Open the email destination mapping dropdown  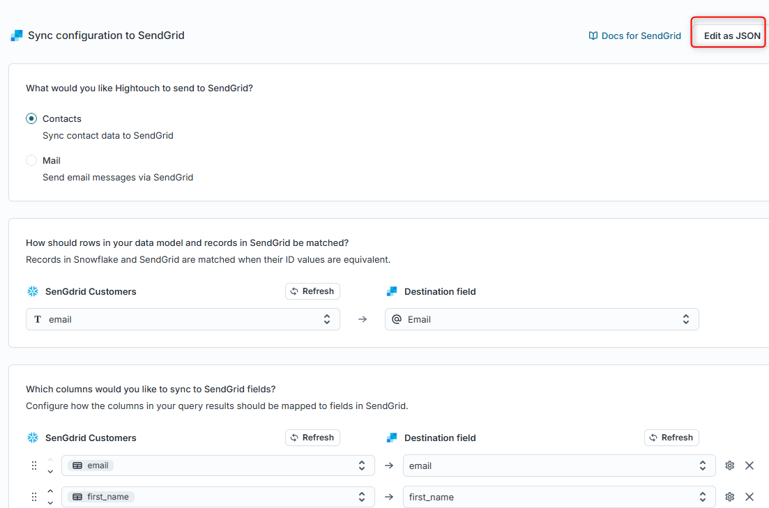559,465
